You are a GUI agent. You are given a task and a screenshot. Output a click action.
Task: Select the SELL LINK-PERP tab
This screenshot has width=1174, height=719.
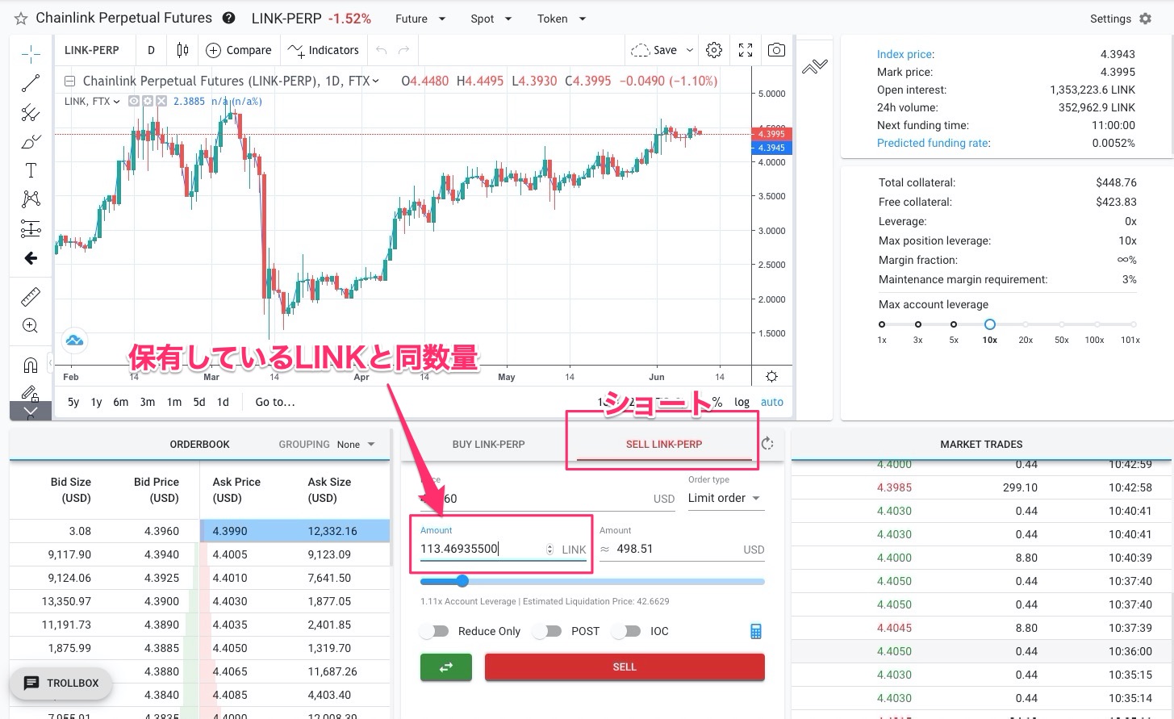[663, 445]
